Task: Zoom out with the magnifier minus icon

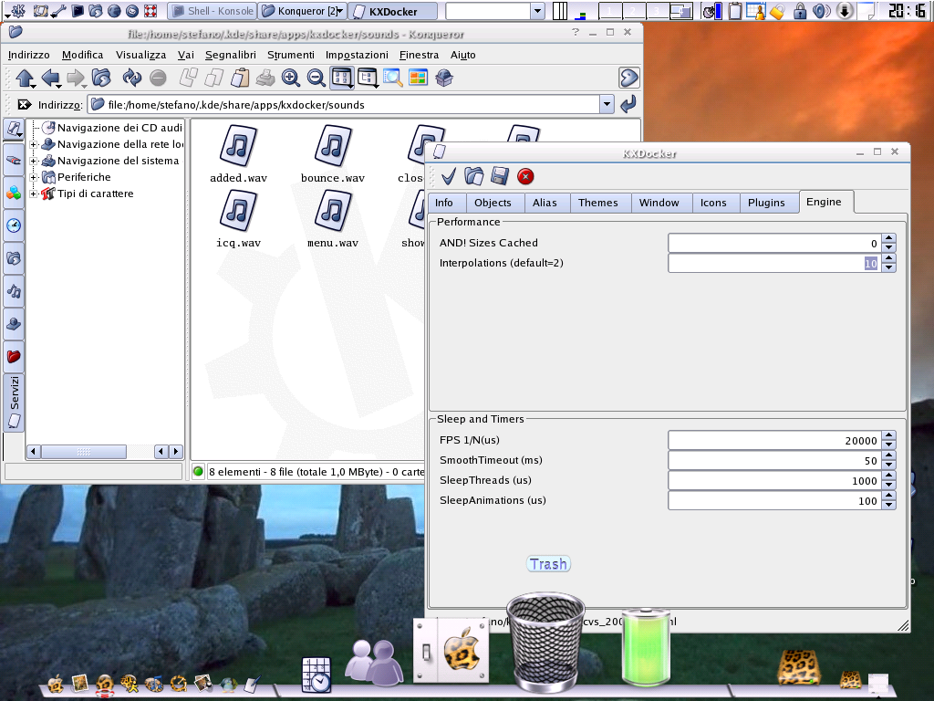Action: [x=316, y=78]
